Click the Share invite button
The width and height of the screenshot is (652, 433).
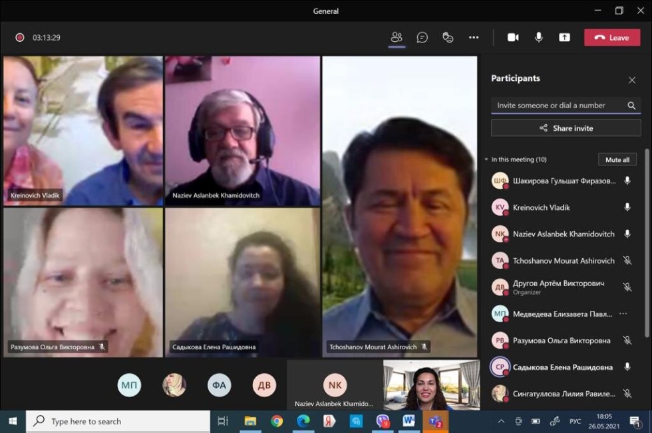pos(566,128)
